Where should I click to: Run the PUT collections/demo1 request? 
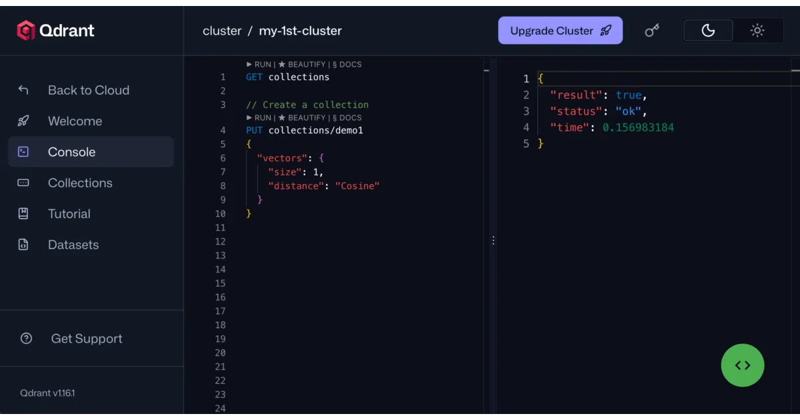(x=259, y=118)
